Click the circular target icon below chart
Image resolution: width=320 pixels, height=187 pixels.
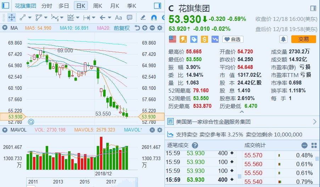pyautogui.click(x=31, y=122)
